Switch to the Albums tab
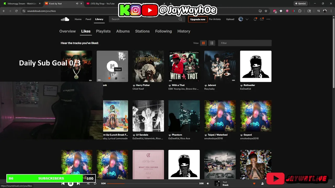 tap(123, 31)
